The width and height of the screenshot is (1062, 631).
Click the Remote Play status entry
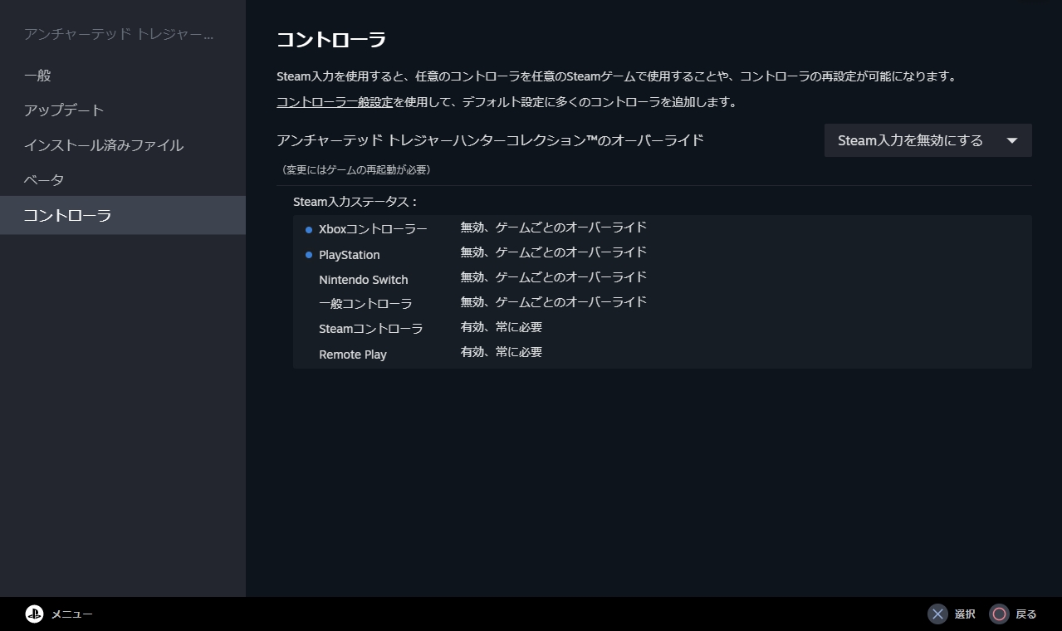(x=353, y=355)
